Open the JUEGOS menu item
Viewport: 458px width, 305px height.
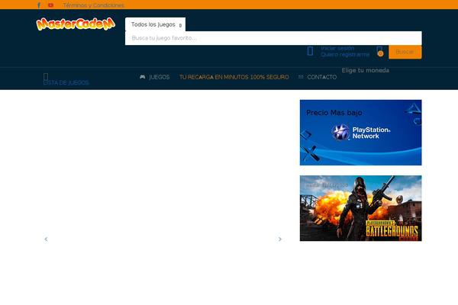pos(160,77)
